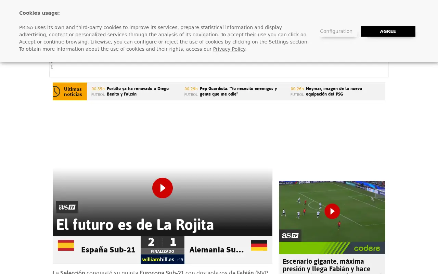Click FUTBOL tag under 00.35h
The image size is (438, 274).
tap(98, 95)
